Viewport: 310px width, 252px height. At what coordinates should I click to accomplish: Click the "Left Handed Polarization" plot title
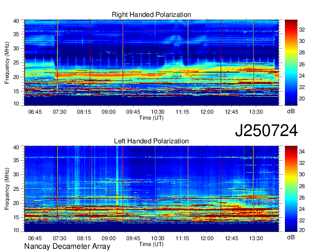tap(151, 141)
